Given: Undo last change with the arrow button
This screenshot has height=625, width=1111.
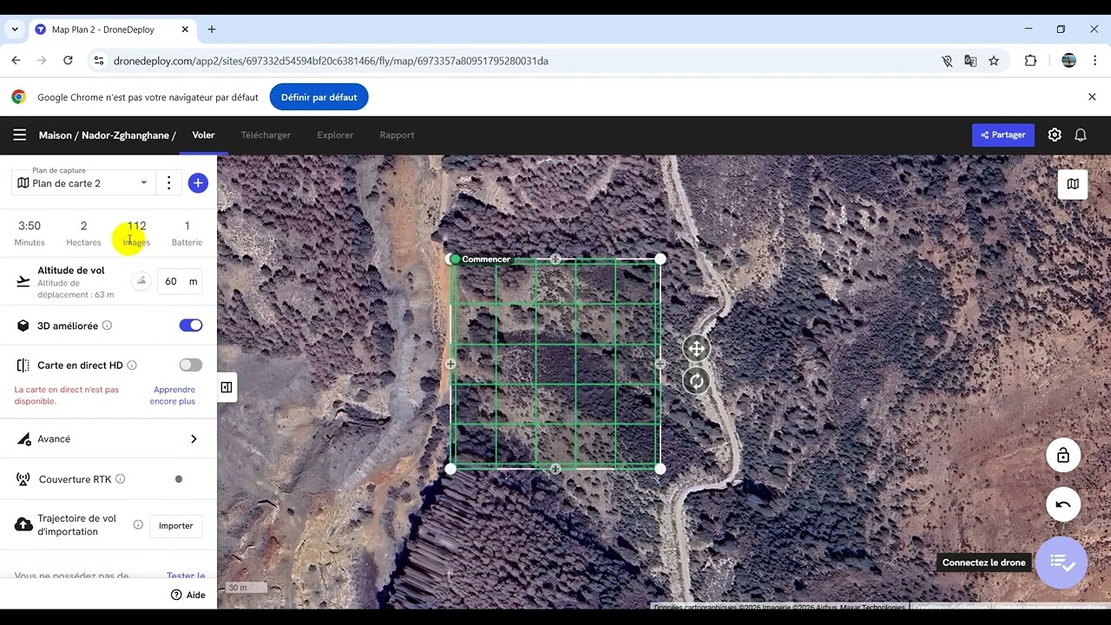Looking at the screenshot, I should pyautogui.click(x=1062, y=504).
